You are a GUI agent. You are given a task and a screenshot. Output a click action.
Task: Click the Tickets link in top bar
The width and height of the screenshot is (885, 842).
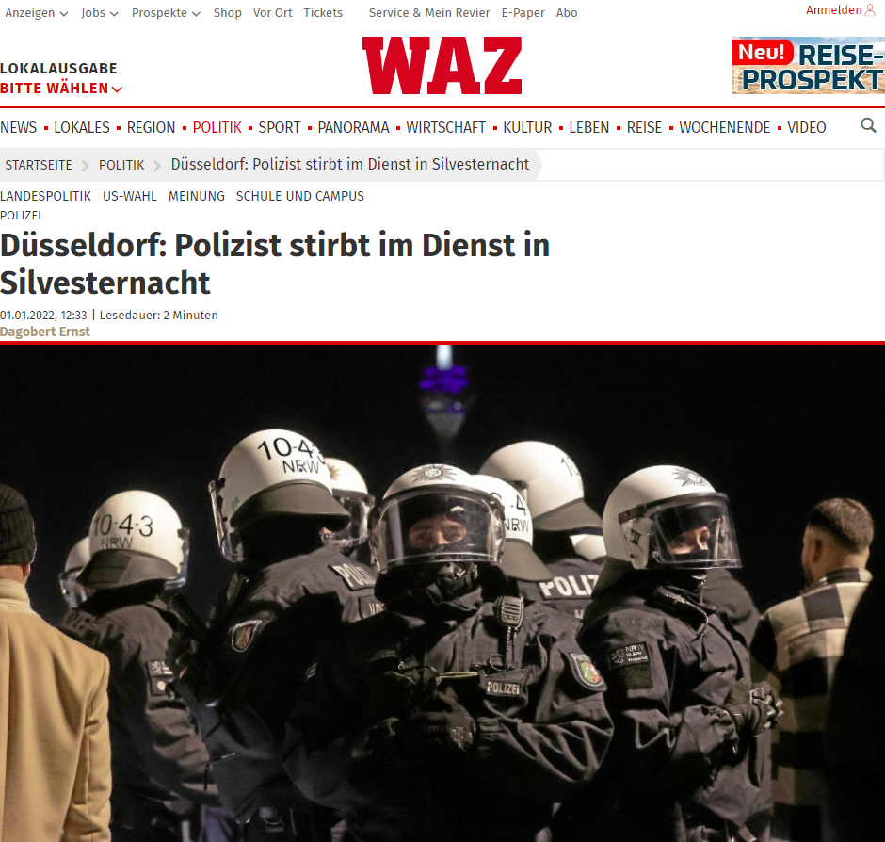coord(323,13)
